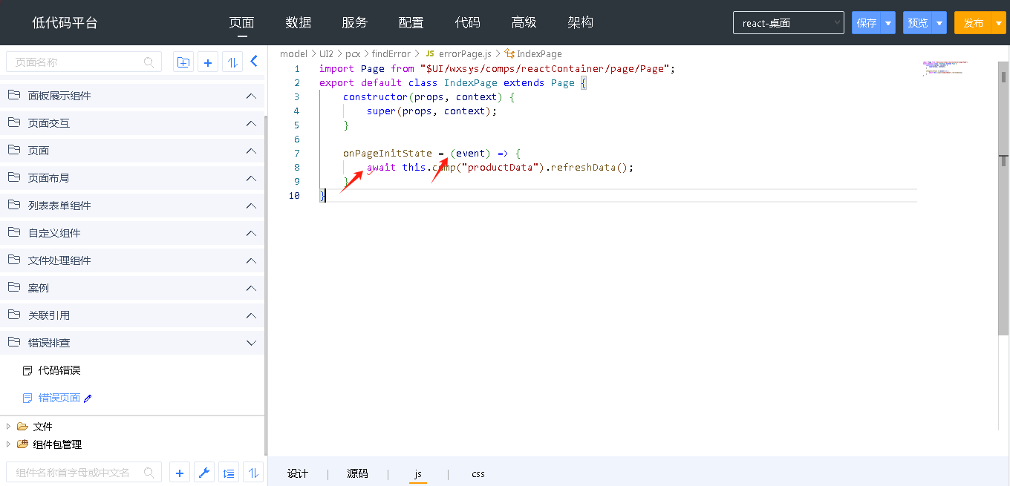Collapse the left panel with the blue chevron

(x=254, y=62)
